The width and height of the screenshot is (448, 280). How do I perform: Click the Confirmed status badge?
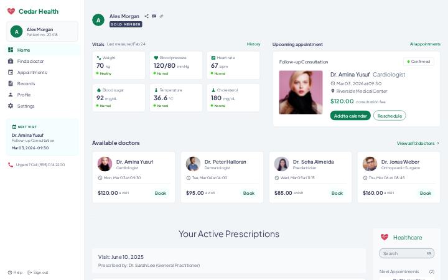click(x=419, y=62)
